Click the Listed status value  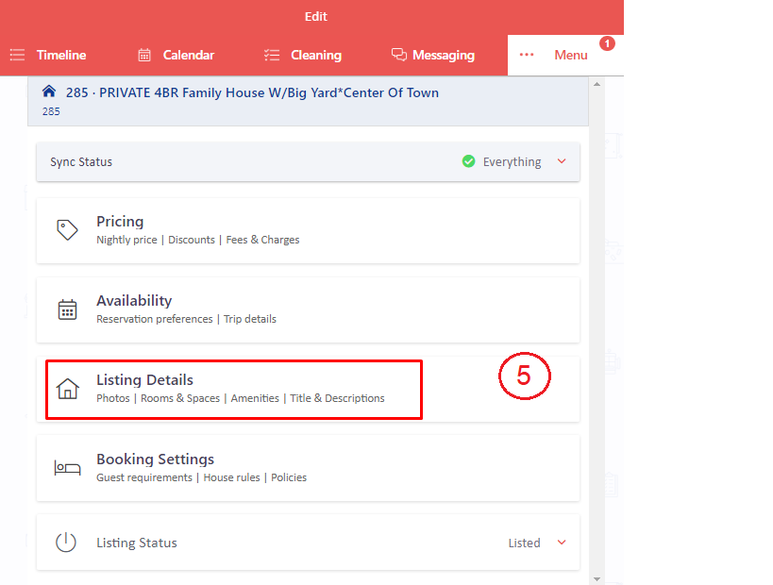click(x=524, y=543)
